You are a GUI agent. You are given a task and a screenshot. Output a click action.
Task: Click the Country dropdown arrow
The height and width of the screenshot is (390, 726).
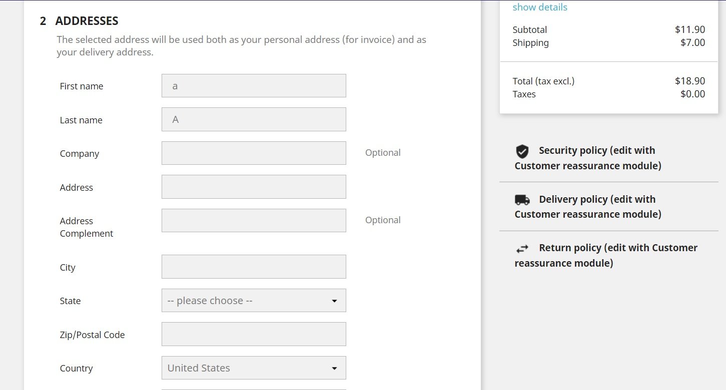334,369
